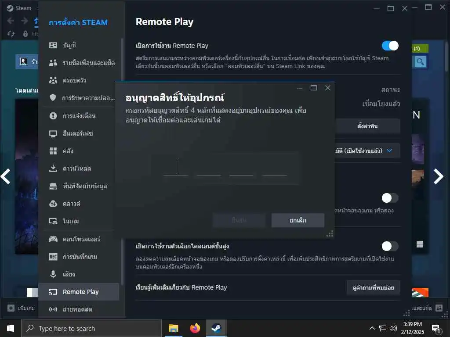Toggle the Enable Remote Play switch
The width and height of the screenshot is (450, 337).
[390, 46]
